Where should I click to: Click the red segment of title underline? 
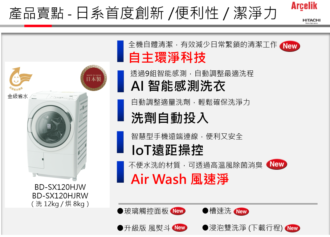(x=38, y=26)
